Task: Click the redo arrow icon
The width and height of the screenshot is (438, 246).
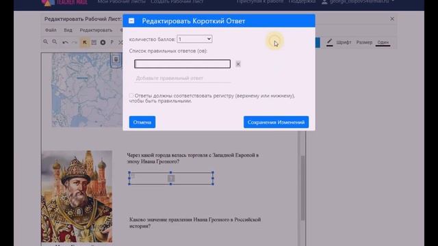Action: point(75,42)
